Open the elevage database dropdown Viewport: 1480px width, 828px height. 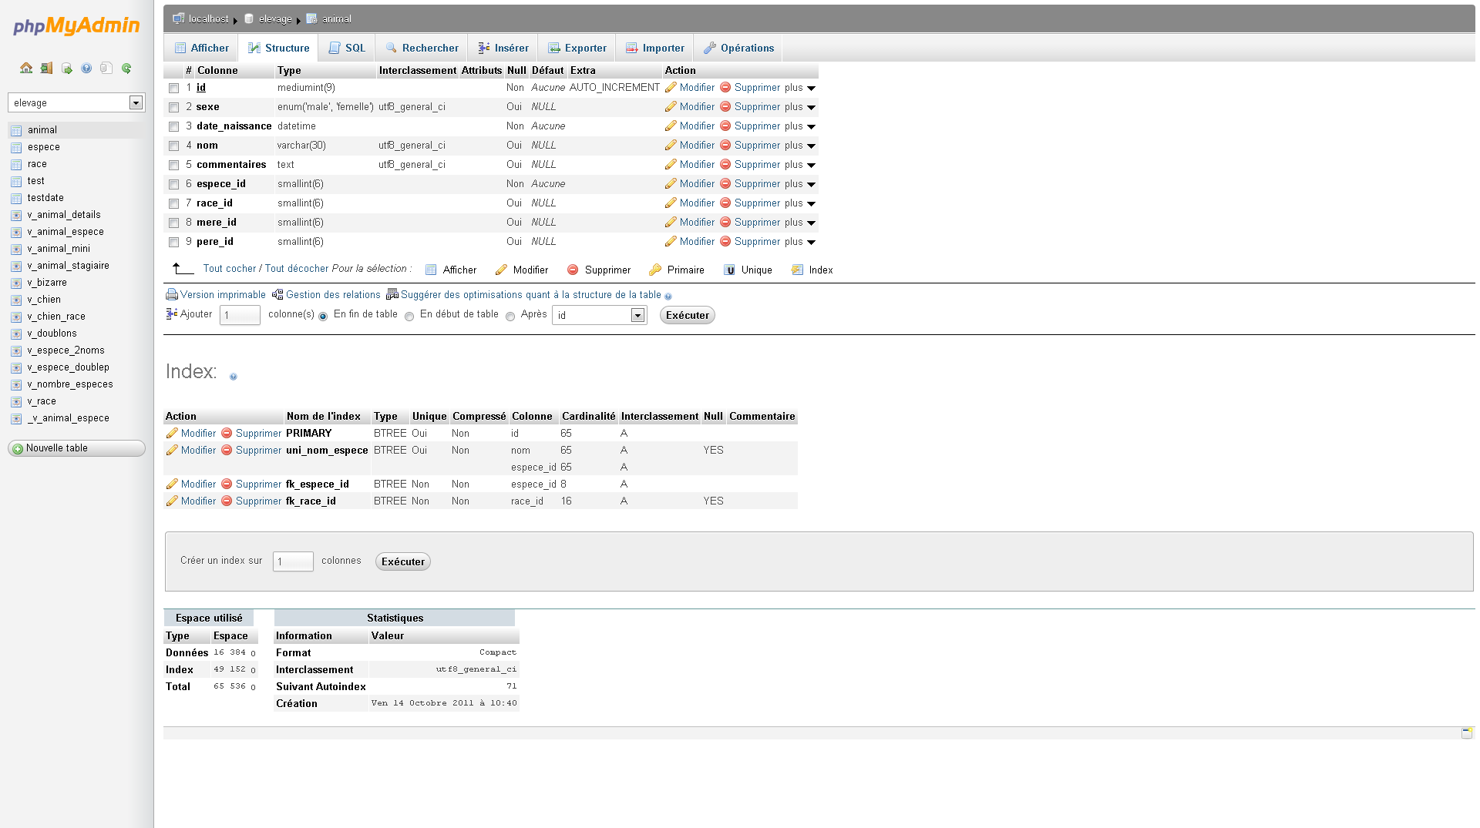[x=76, y=102]
